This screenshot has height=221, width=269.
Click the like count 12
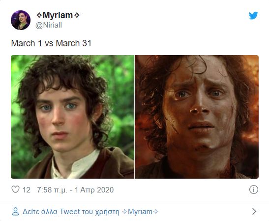(27, 190)
